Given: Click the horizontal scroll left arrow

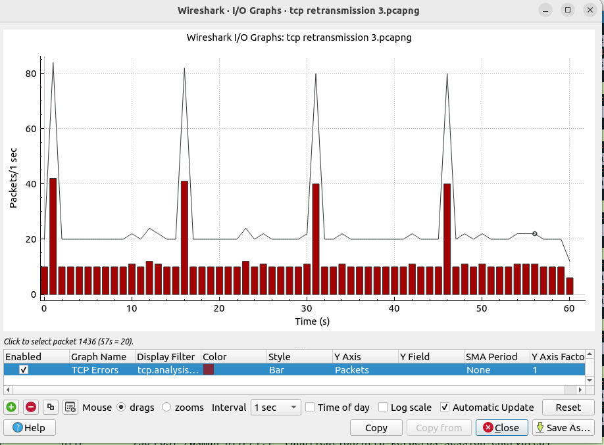Looking at the screenshot, I should (8, 390).
